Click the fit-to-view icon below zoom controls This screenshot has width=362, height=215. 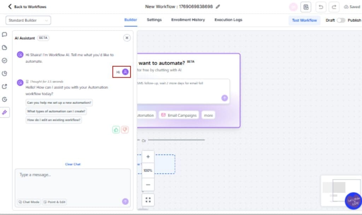pyautogui.click(x=148, y=199)
